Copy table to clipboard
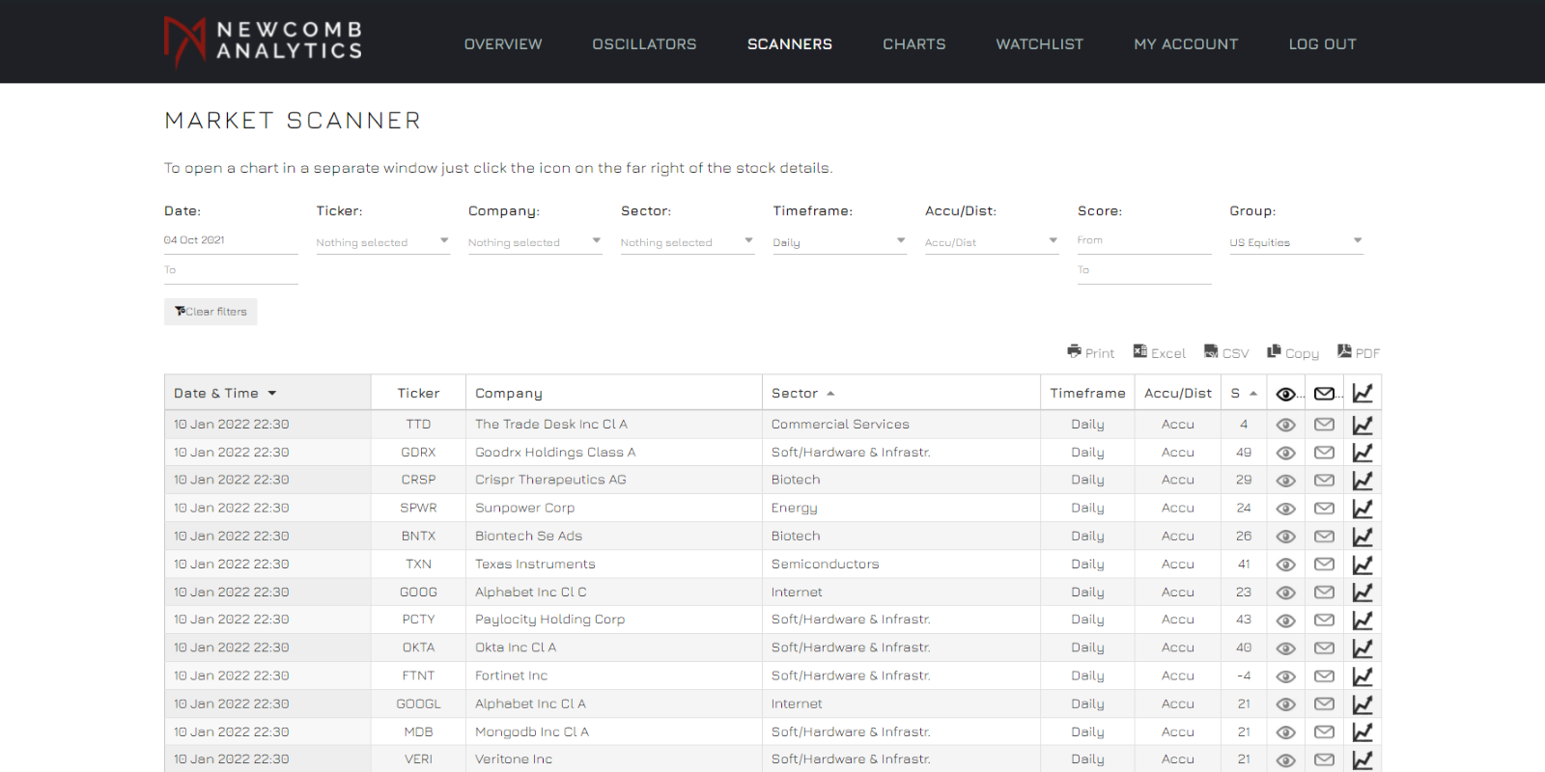1545x772 pixels. (1293, 352)
